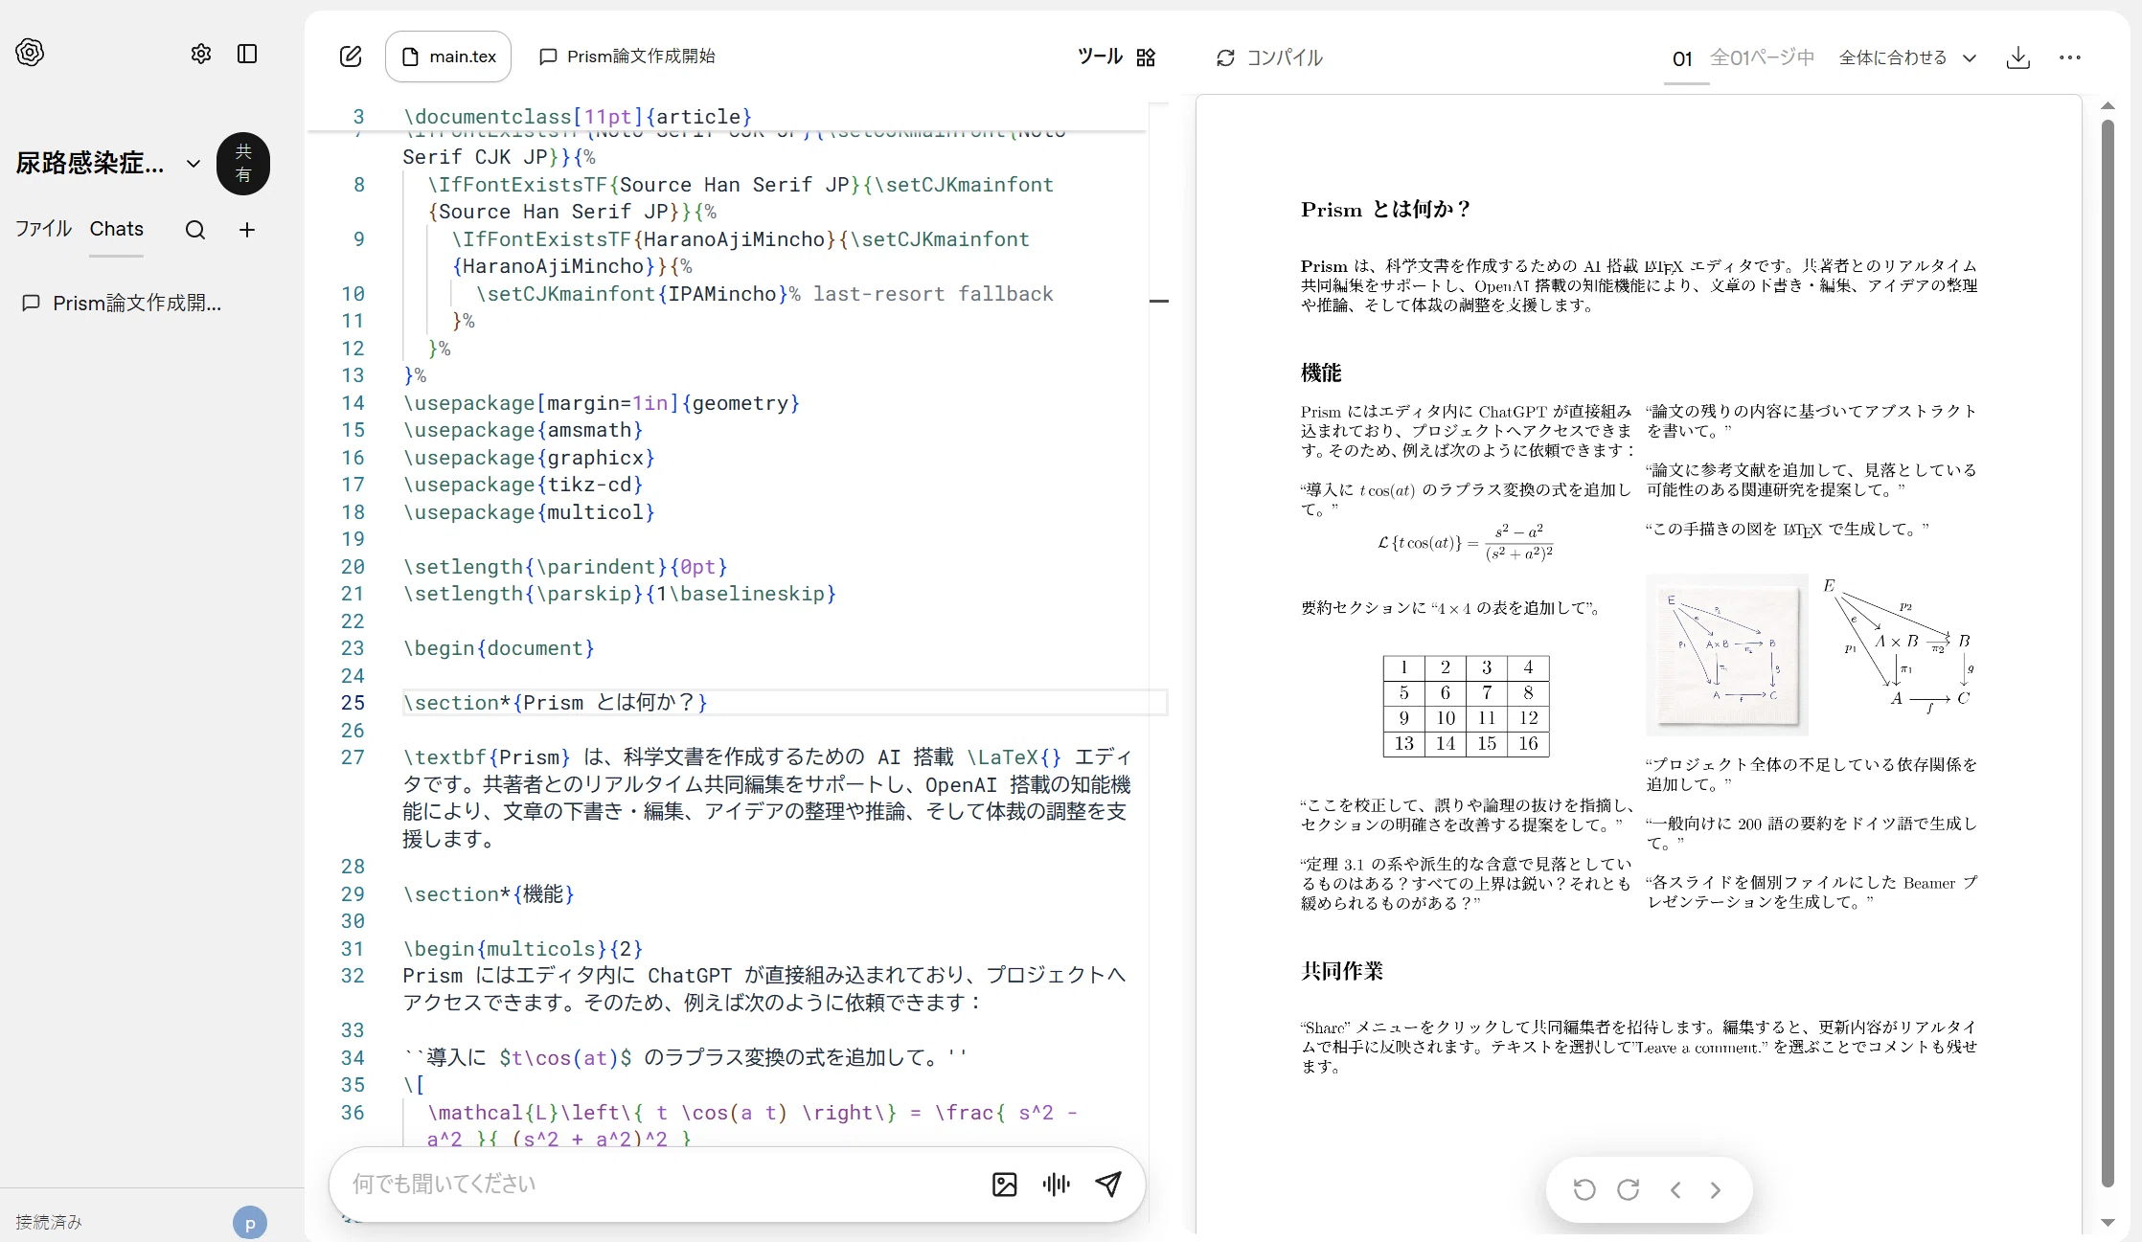This screenshot has height=1242, width=2142.
Task: Click the コンパイル compile button
Action: [1269, 57]
